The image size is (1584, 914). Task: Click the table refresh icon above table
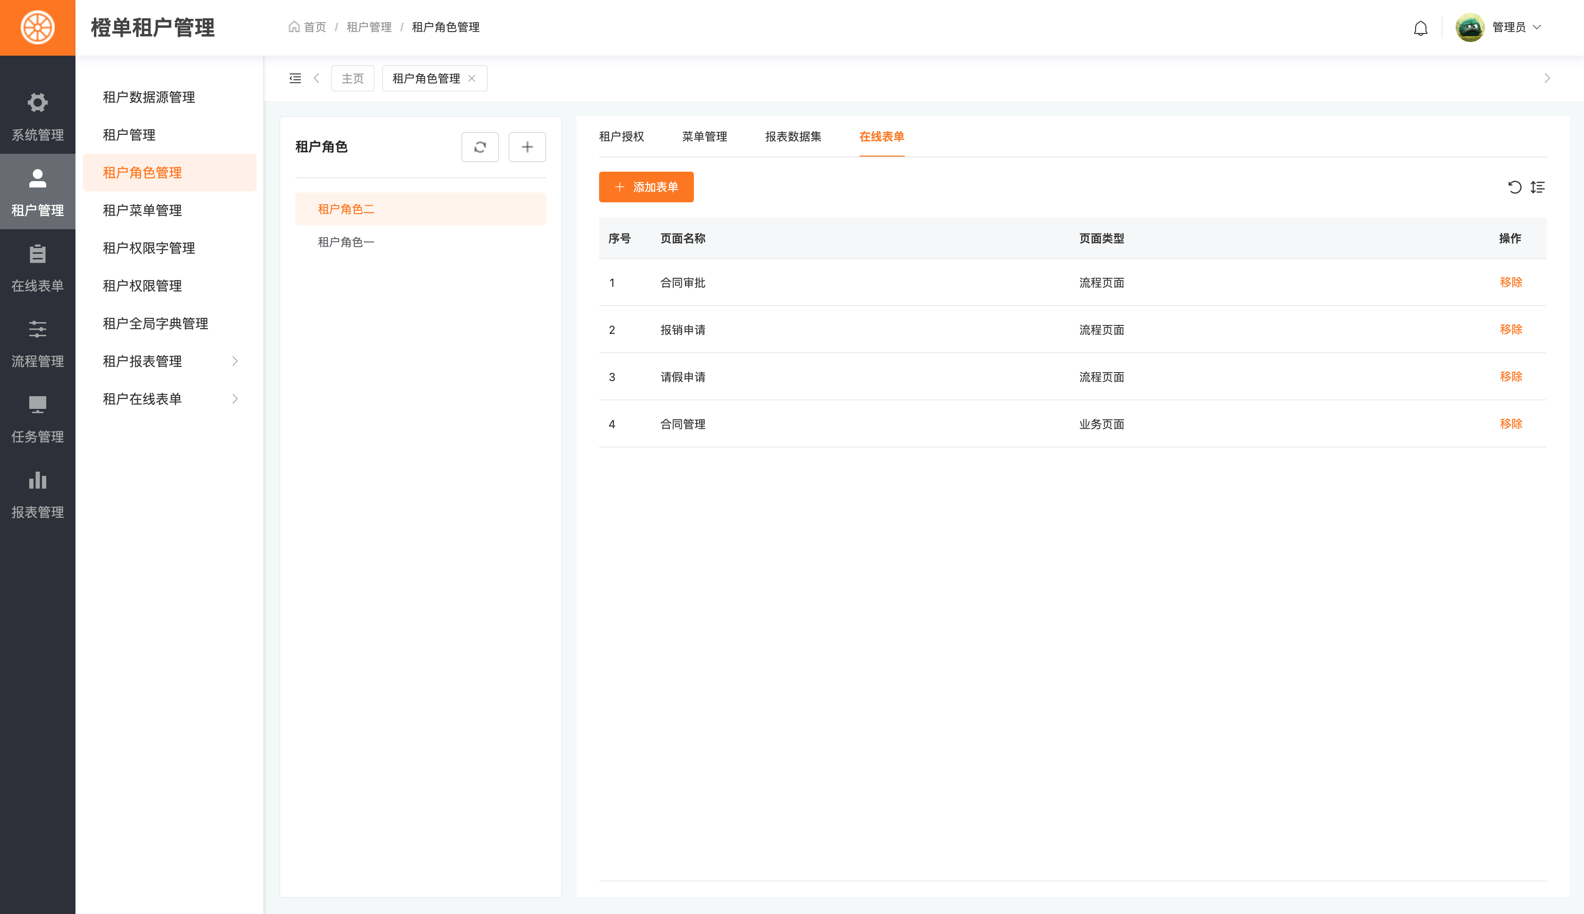click(1514, 187)
